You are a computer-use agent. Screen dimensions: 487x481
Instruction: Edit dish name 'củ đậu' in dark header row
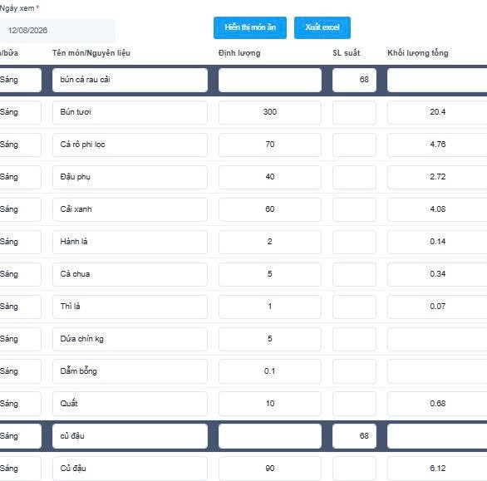coord(130,436)
